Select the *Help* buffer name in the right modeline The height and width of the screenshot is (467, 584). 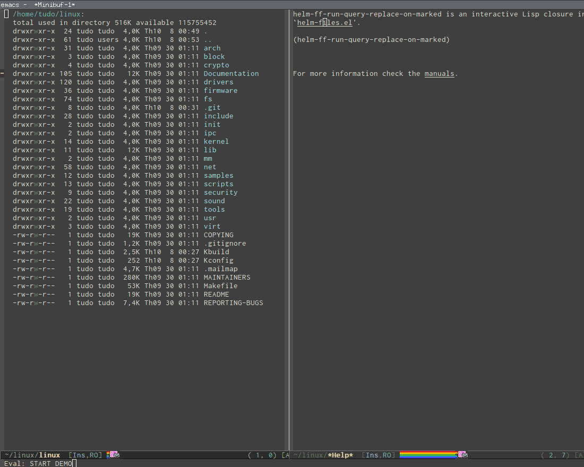click(x=340, y=455)
